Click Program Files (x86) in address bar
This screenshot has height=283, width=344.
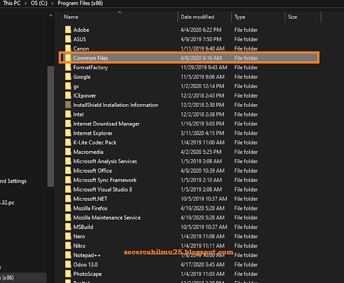click(80, 3)
